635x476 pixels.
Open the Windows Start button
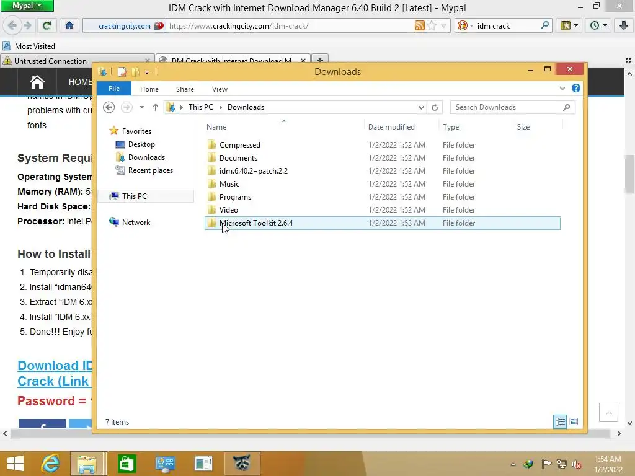tap(16, 464)
